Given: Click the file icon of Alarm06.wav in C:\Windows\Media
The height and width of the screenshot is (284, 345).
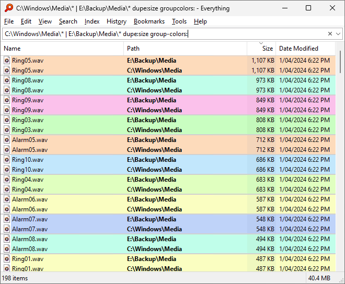Looking at the screenshot, I should coord(7,209).
